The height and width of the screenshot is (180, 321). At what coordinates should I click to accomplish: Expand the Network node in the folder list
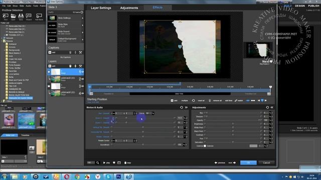(2, 38)
